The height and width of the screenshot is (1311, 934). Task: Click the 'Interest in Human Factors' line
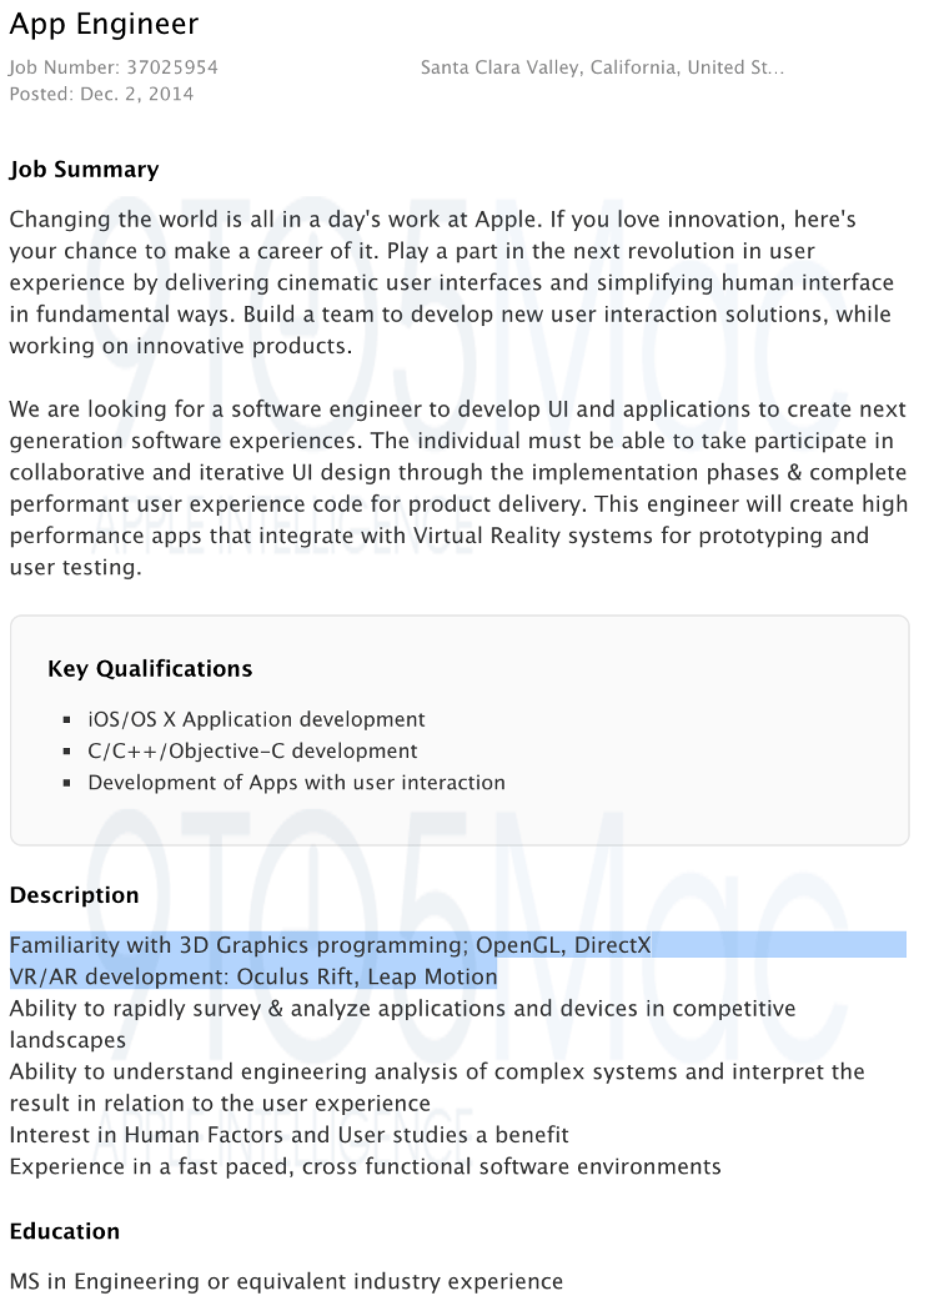(x=289, y=1134)
